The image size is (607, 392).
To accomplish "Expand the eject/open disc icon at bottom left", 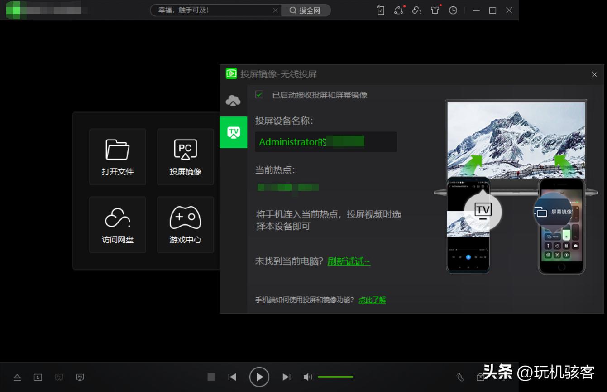I will [17, 377].
